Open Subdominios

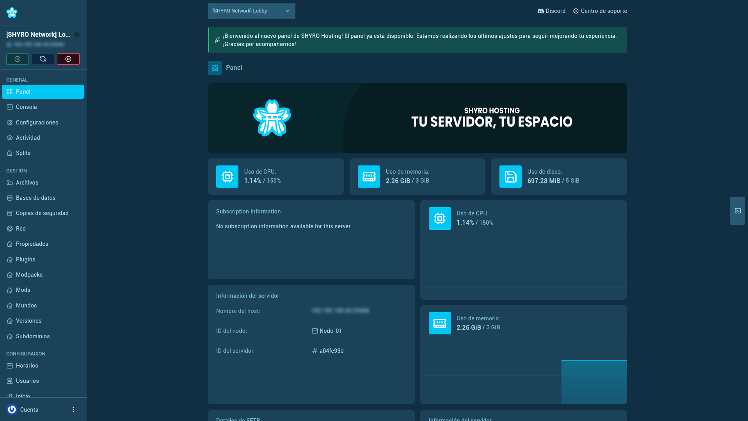pos(43,336)
